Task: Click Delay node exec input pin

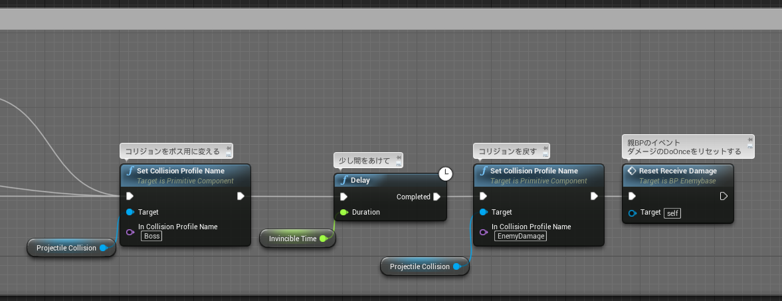Action: [x=343, y=197]
